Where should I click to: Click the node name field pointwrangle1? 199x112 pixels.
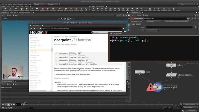[165, 19]
